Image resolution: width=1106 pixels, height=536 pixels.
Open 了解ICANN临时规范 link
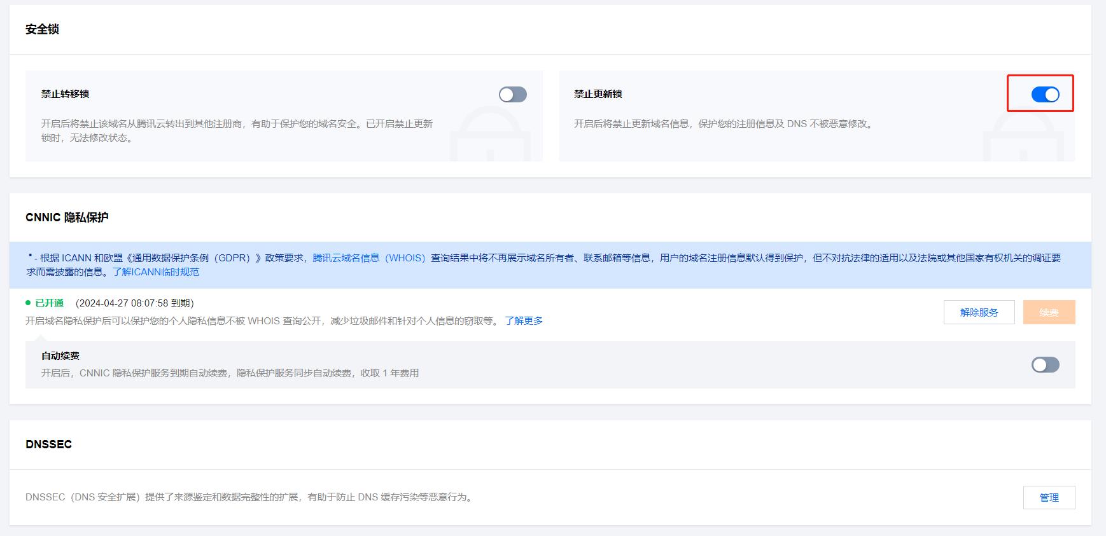(156, 271)
